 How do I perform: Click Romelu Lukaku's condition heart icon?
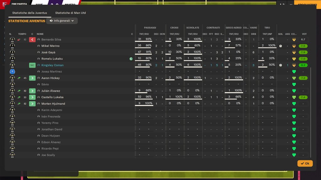pos(294,59)
